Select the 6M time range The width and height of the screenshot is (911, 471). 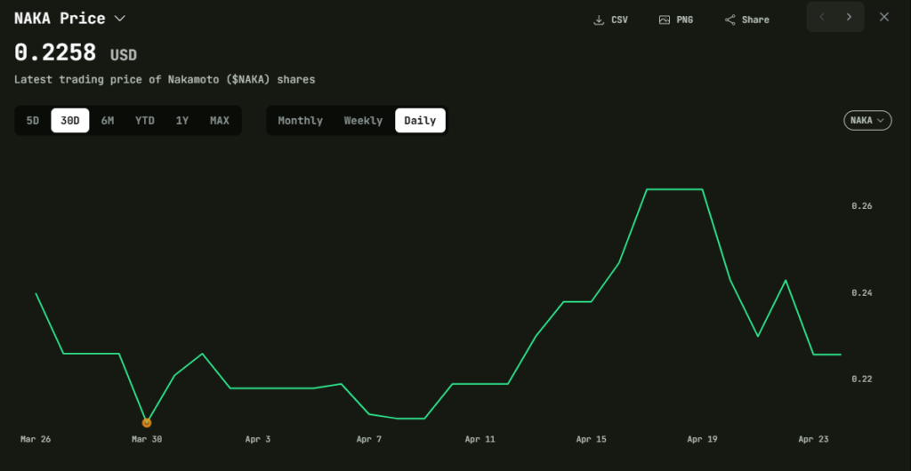108,121
